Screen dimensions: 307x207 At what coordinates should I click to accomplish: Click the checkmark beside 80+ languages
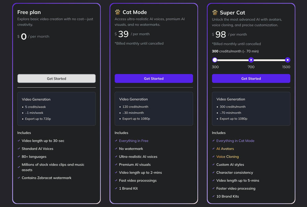(19, 156)
